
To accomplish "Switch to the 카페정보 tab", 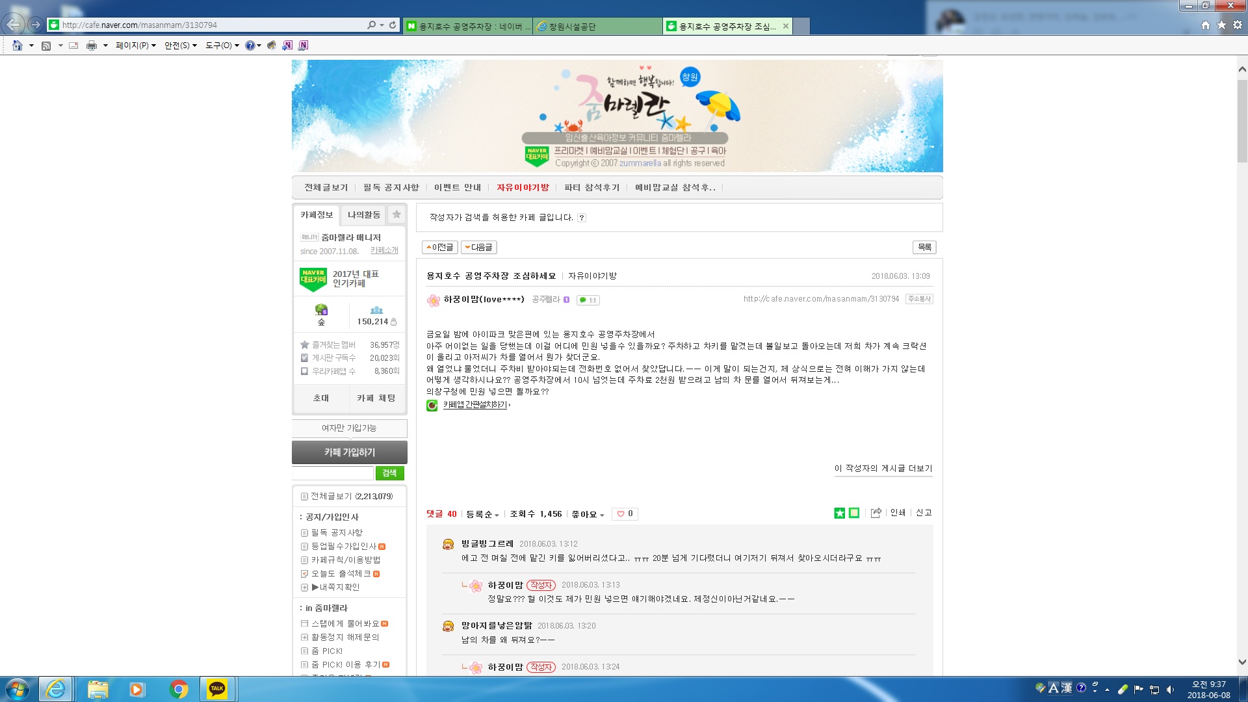I will (317, 214).
